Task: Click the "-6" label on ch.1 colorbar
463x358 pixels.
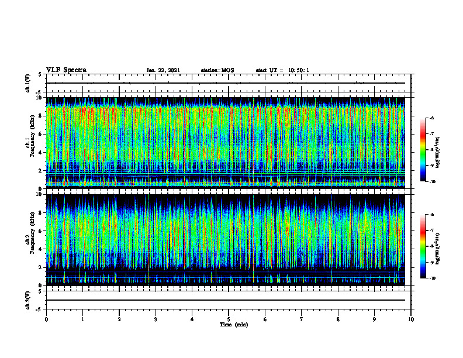Action: click(431, 118)
